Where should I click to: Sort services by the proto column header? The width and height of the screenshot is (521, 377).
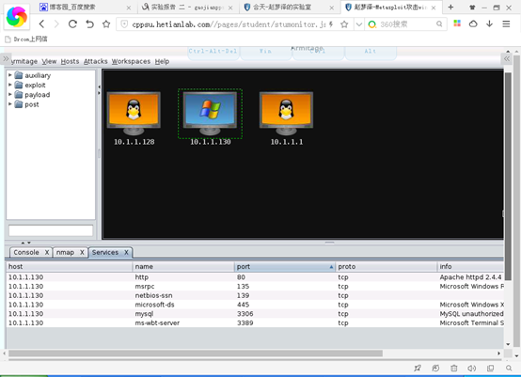[387, 266]
